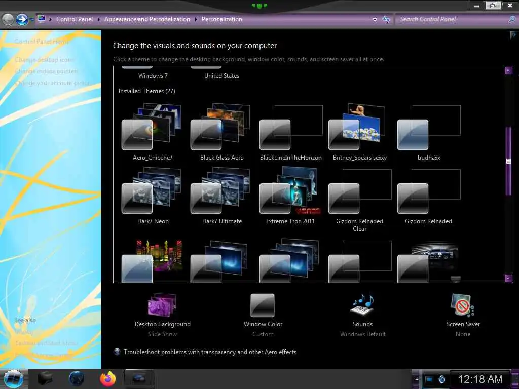Click the themes list scroll up arrow

click(x=508, y=70)
